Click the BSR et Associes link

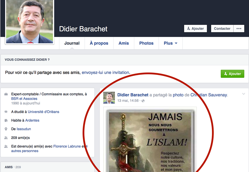pyautogui.click(x=24, y=99)
